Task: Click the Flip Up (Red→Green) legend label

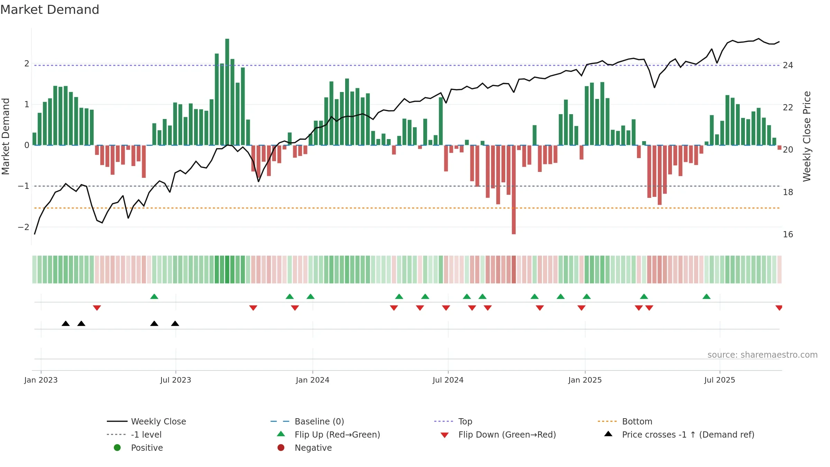Action: click(337, 434)
